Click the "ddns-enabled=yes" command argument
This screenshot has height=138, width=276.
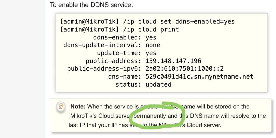click(x=205, y=22)
